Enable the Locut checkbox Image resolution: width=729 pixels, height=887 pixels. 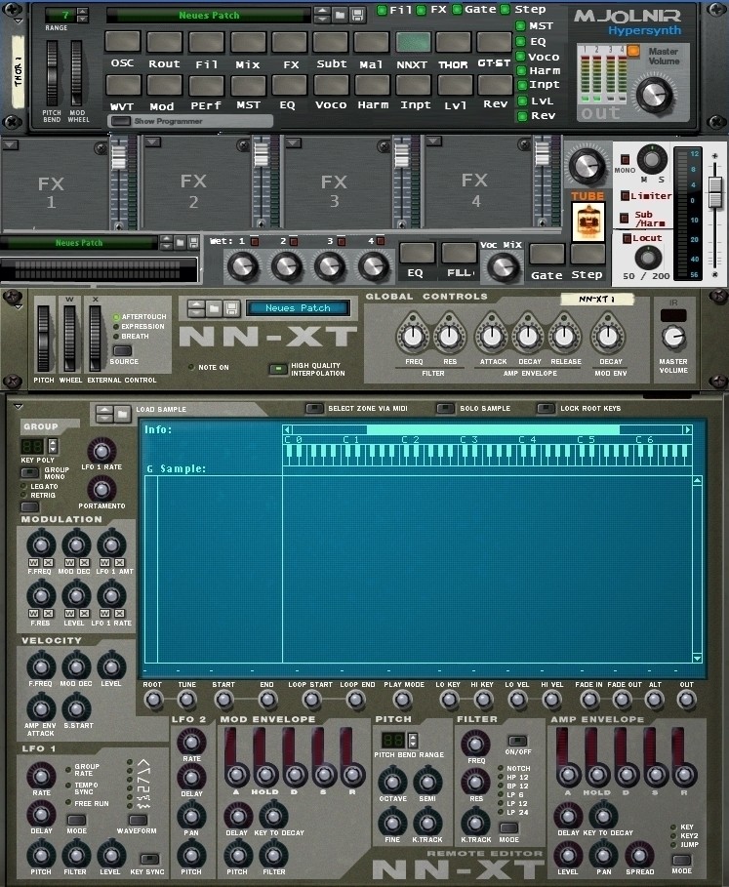coord(627,238)
